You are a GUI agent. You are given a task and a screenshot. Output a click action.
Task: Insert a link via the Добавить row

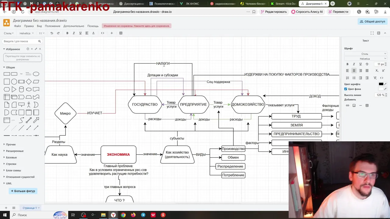click(x=347, y=106)
